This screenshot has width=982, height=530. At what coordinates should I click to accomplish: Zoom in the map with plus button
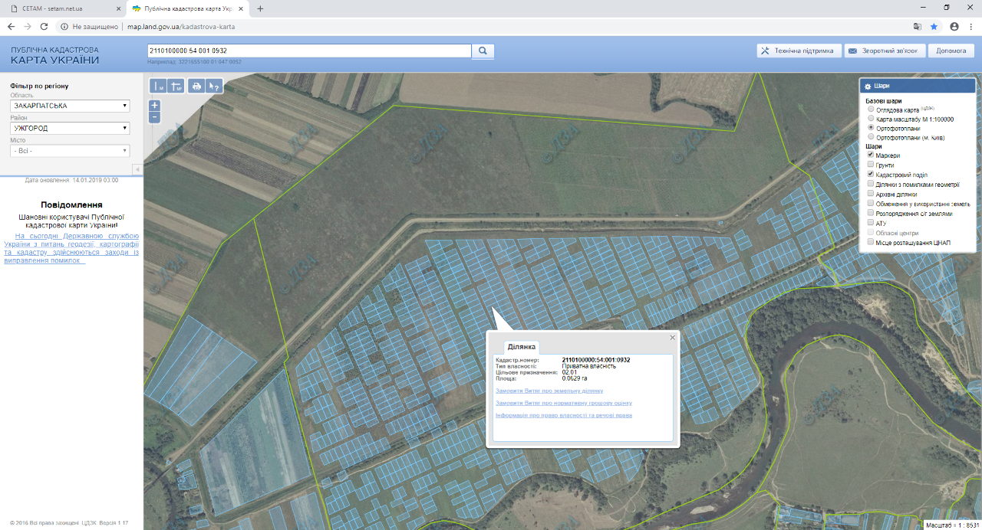pyautogui.click(x=154, y=105)
